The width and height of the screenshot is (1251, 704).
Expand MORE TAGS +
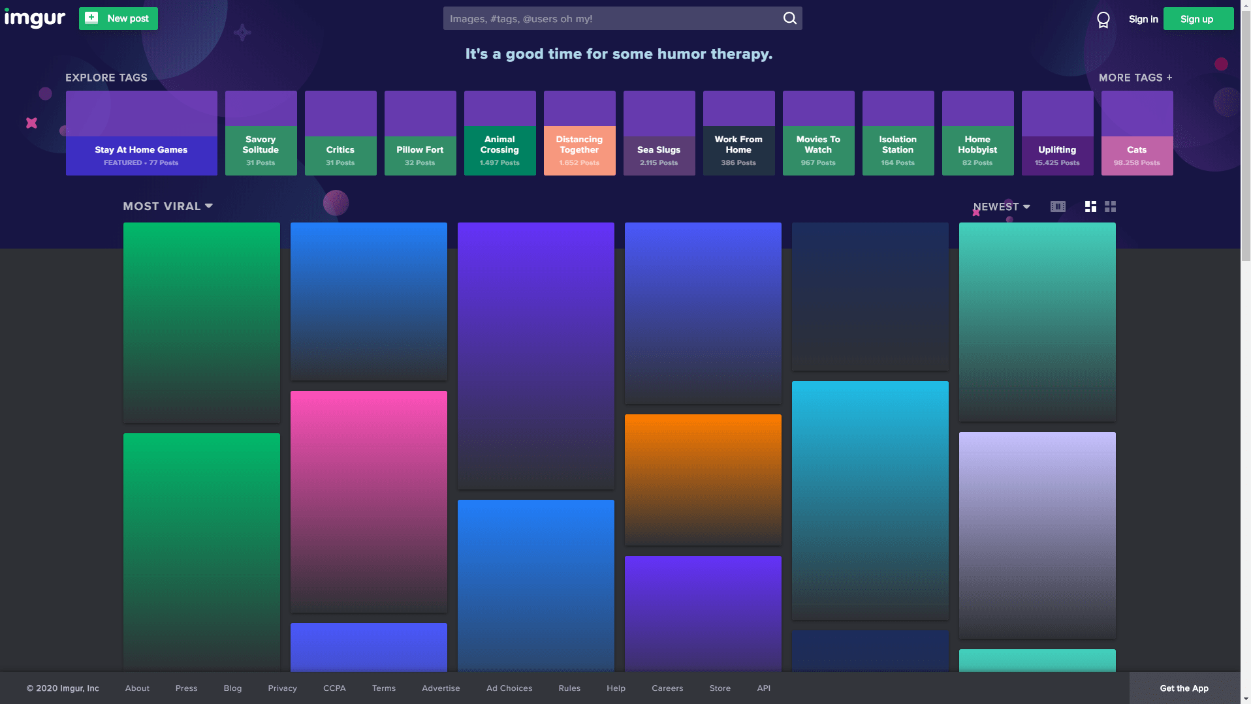[x=1135, y=78]
